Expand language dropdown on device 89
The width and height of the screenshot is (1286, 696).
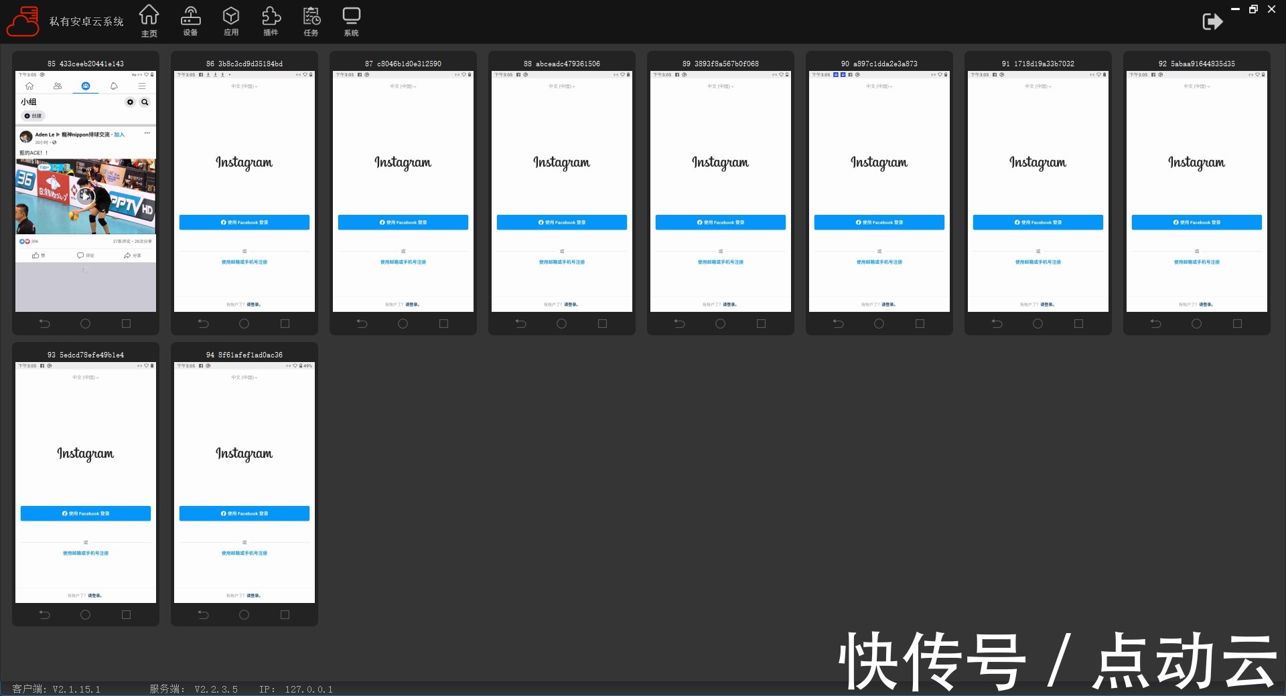coord(721,86)
